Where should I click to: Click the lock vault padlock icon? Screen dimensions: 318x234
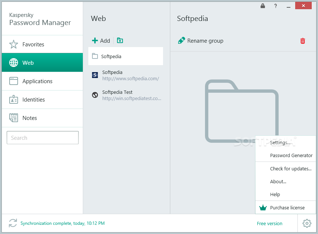pos(263,6)
